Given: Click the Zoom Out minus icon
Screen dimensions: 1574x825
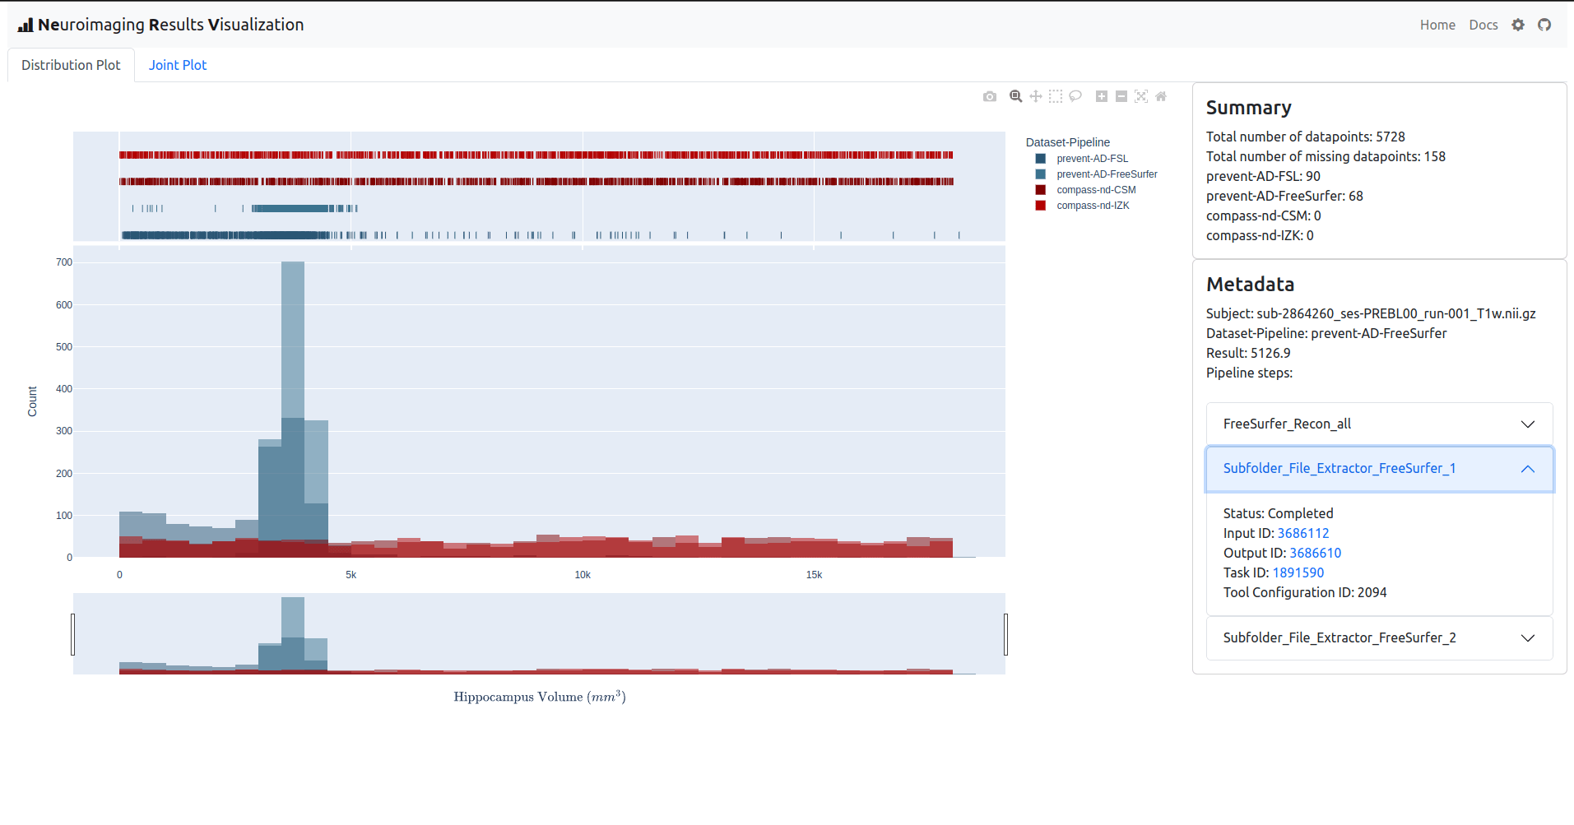Looking at the screenshot, I should [1121, 97].
